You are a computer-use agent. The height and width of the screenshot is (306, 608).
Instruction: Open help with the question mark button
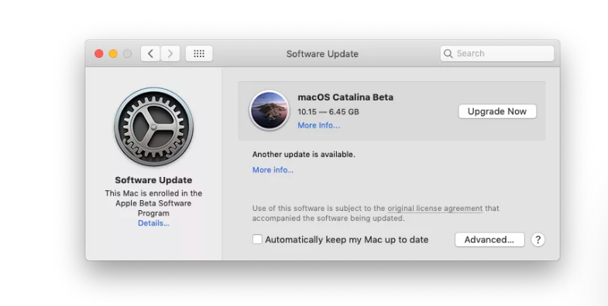pos(538,240)
